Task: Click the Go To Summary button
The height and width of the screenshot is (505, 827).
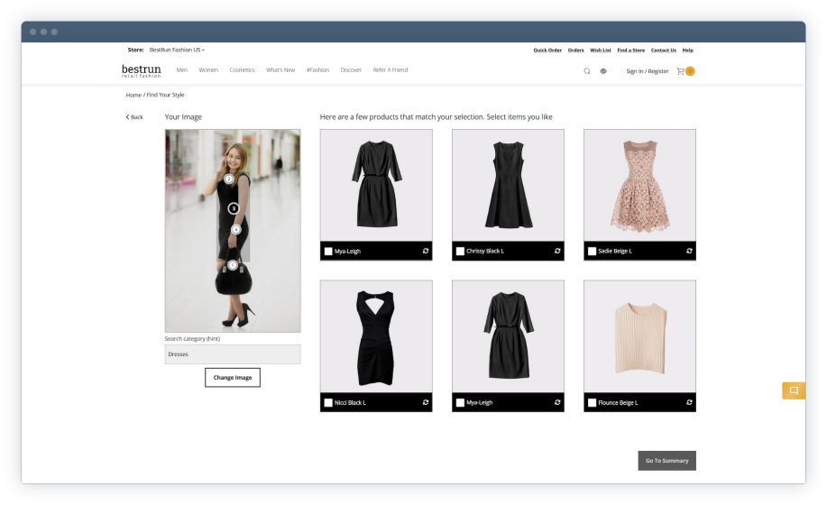Action: click(x=666, y=461)
